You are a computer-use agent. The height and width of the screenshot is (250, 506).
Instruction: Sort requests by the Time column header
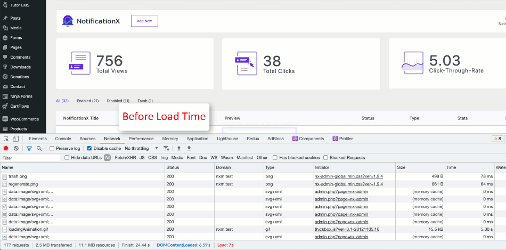point(469,167)
